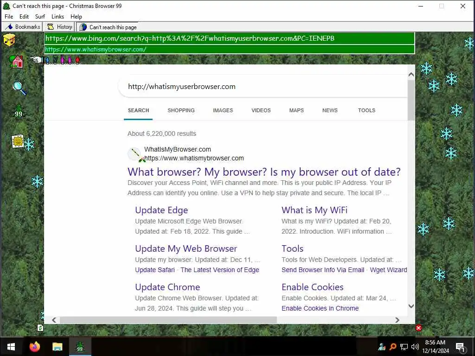The image size is (475, 356).
Task: Select the Can't reach this page tab
Action: 108,27
